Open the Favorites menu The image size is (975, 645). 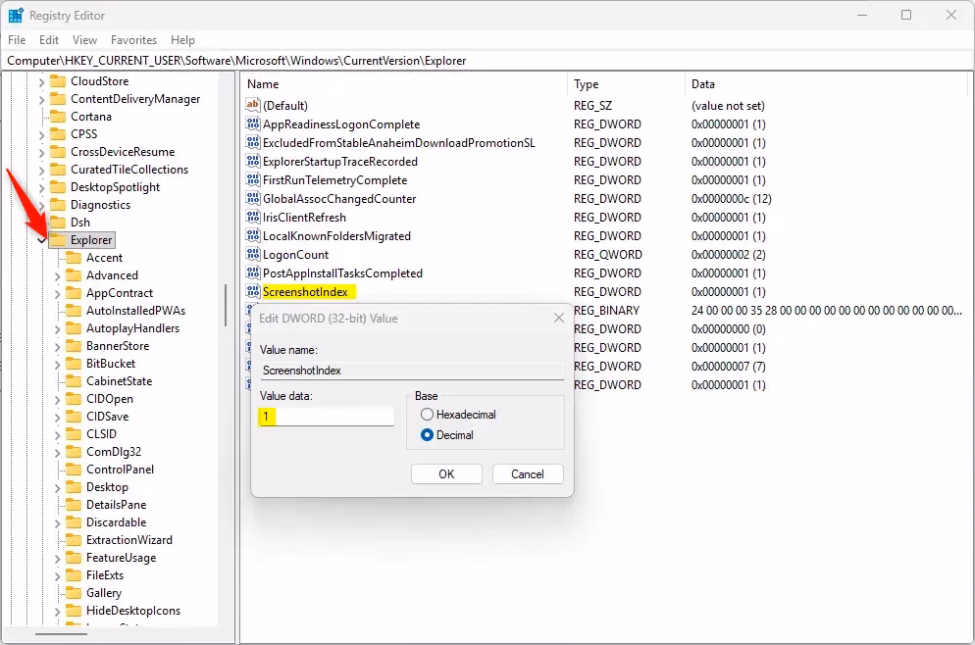[x=133, y=40]
